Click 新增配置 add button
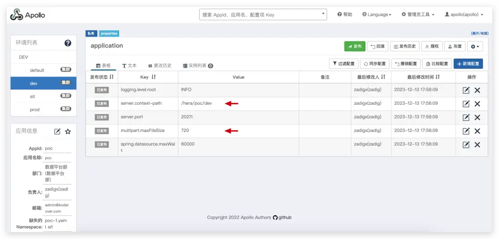This screenshot has height=239, width=499. pyautogui.click(x=468, y=64)
